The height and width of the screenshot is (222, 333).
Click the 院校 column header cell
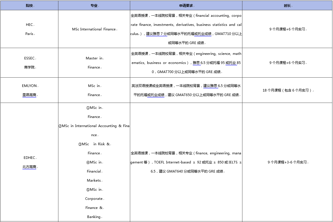pyautogui.click(x=29, y=6)
